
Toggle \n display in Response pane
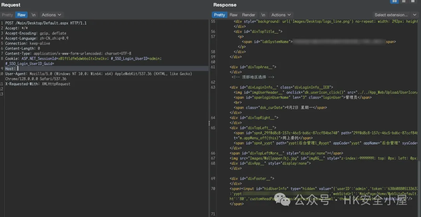263,15
